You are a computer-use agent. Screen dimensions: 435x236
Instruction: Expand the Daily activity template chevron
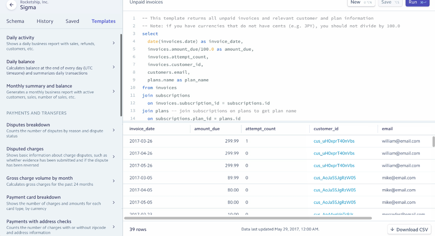(x=114, y=43)
